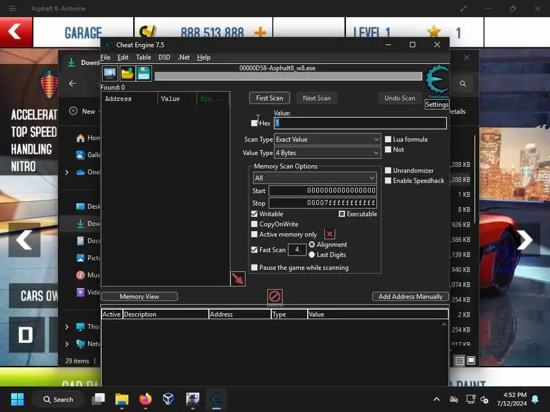Switch File Explorer to large icons view
This screenshot has width=550, height=412.
(471, 360)
